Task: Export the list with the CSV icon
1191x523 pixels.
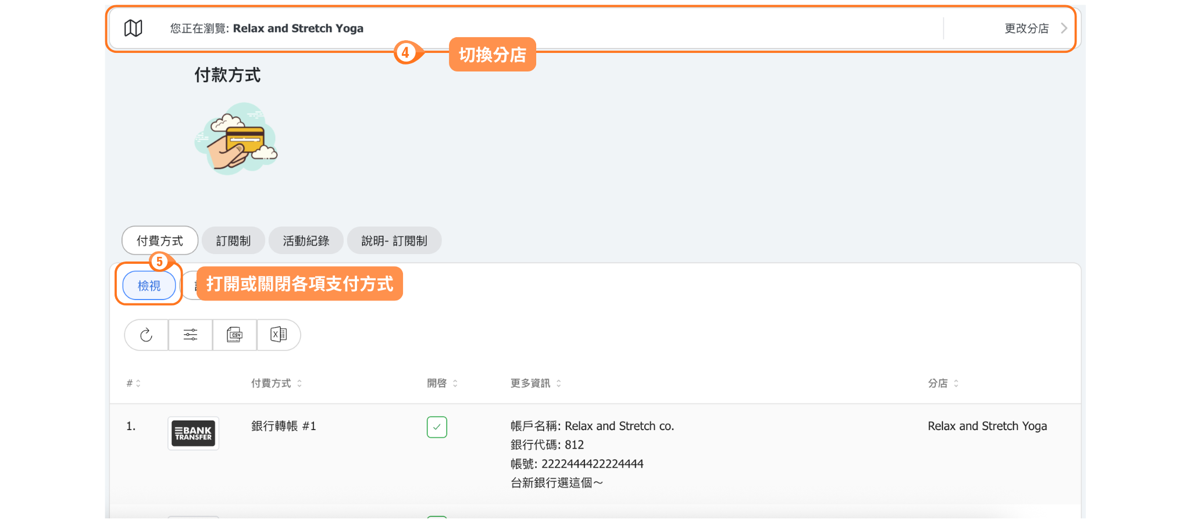Action: [x=234, y=335]
